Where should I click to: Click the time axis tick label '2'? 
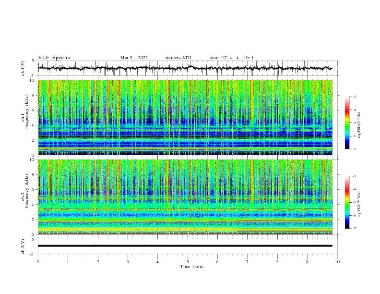[98, 262]
